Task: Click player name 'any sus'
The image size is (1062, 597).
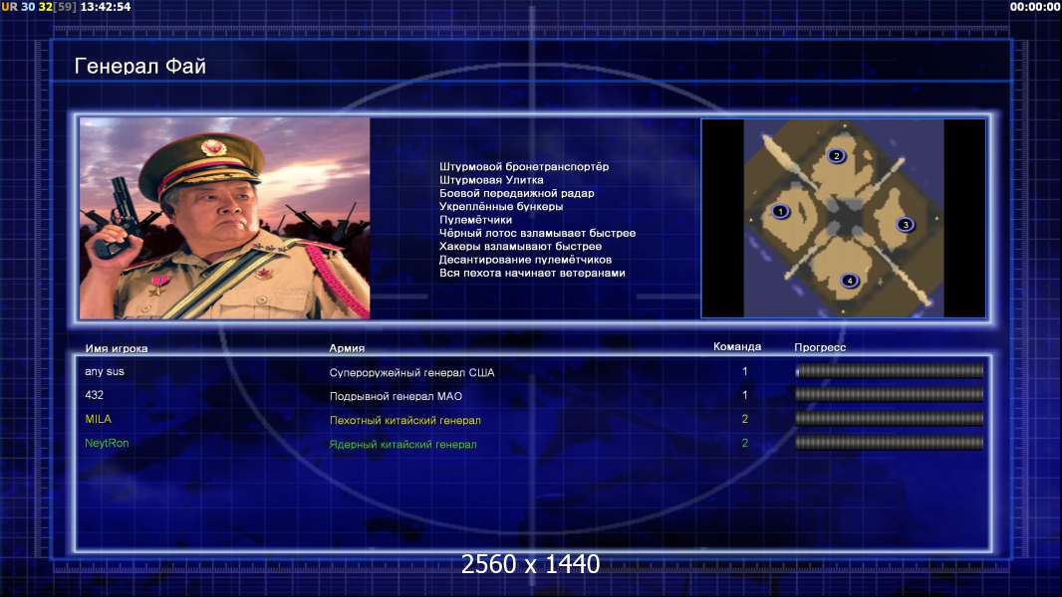Action: [x=105, y=372]
